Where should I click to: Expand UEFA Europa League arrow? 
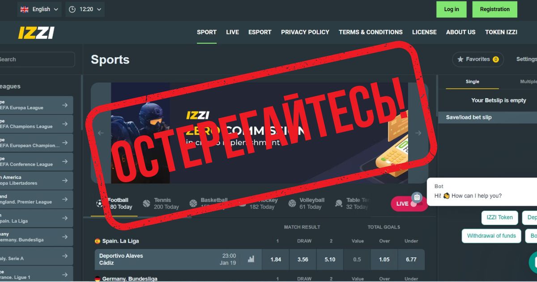coord(65,105)
